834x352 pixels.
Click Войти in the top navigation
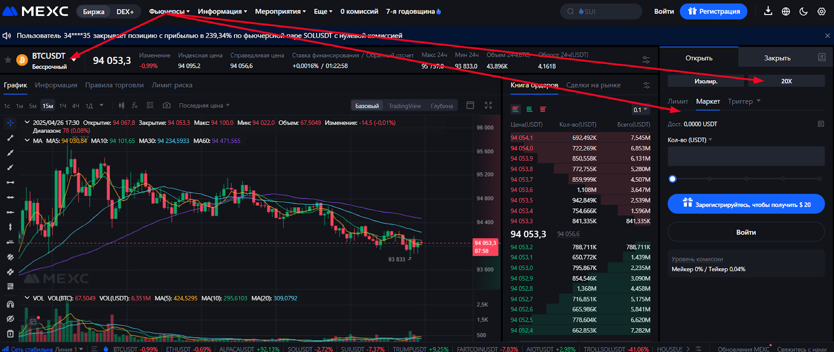(x=664, y=11)
